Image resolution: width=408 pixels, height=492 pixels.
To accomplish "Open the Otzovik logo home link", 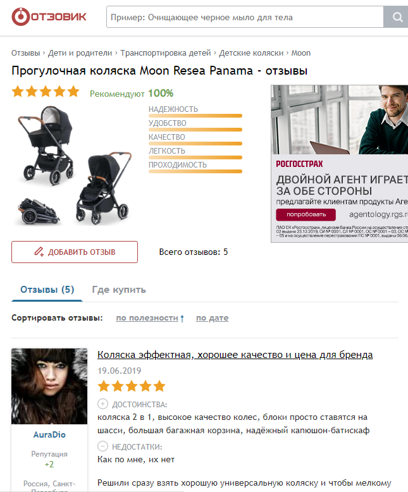I will (49, 16).
